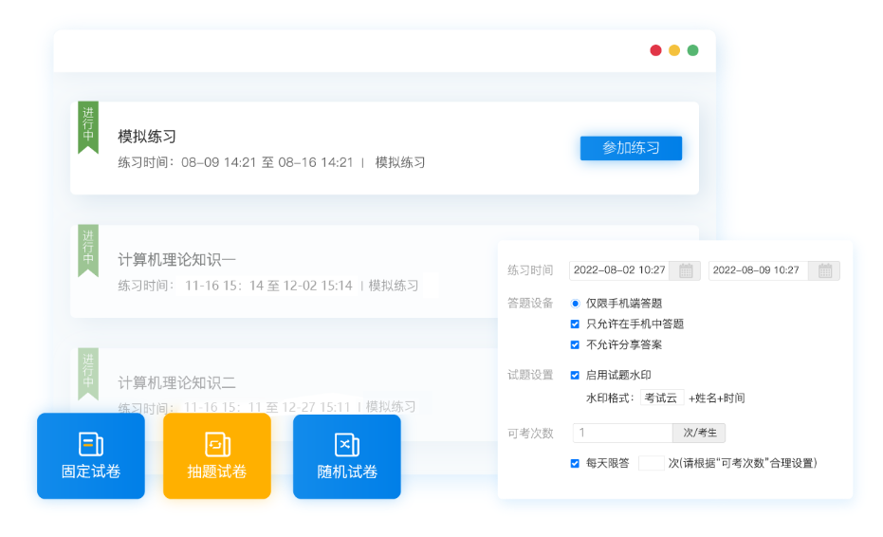Click the start time field 2022-08-02 10:27

click(619, 270)
